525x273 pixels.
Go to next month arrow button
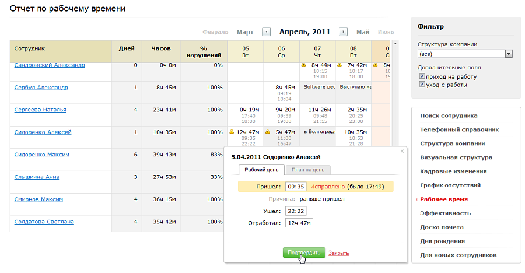pyautogui.click(x=343, y=32)
